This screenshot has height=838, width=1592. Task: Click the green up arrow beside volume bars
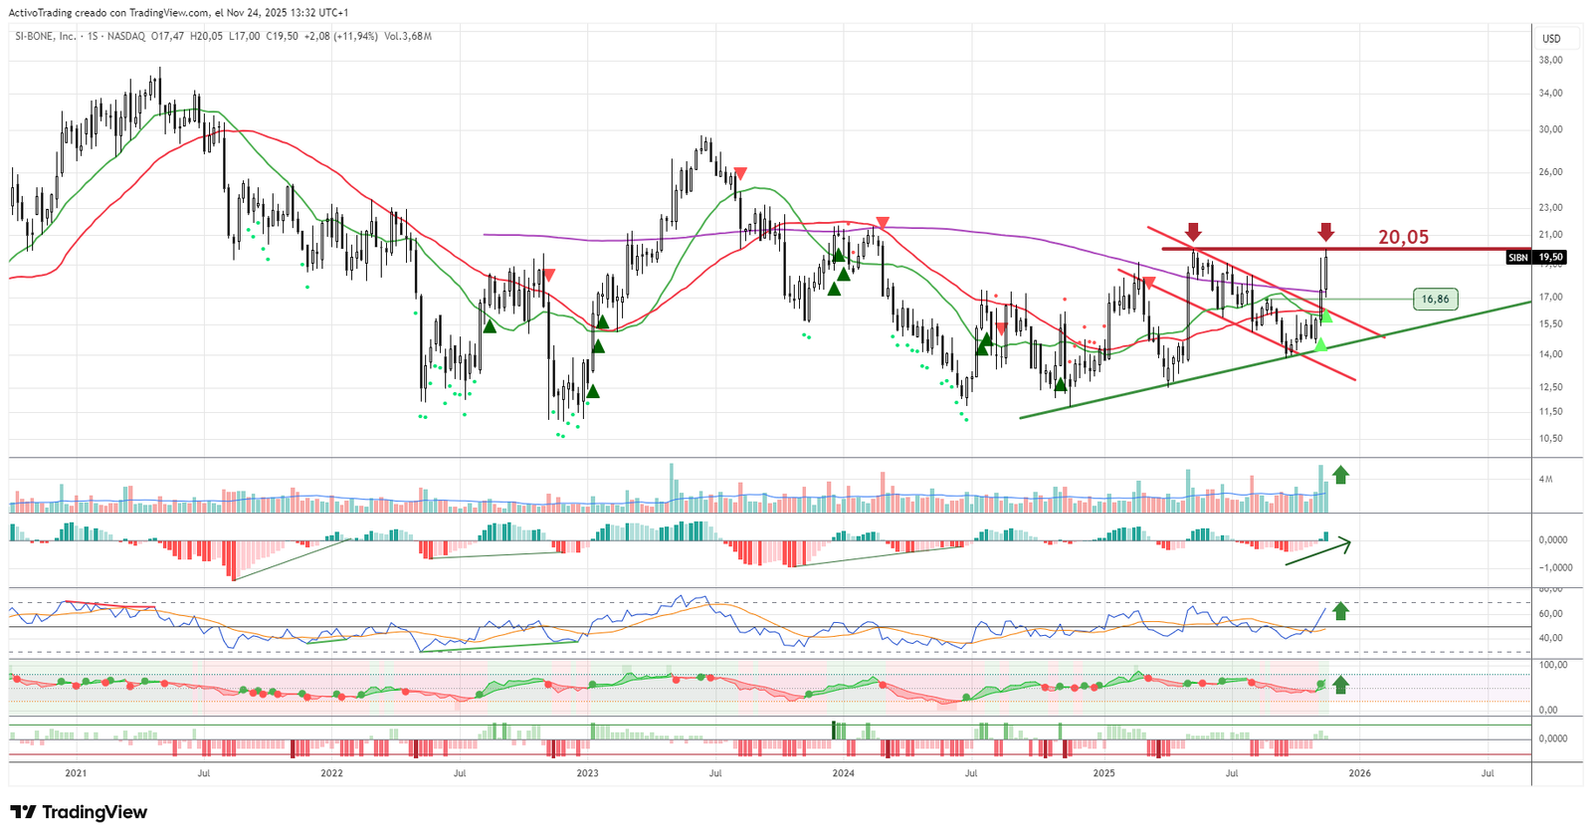[1340, 475]
